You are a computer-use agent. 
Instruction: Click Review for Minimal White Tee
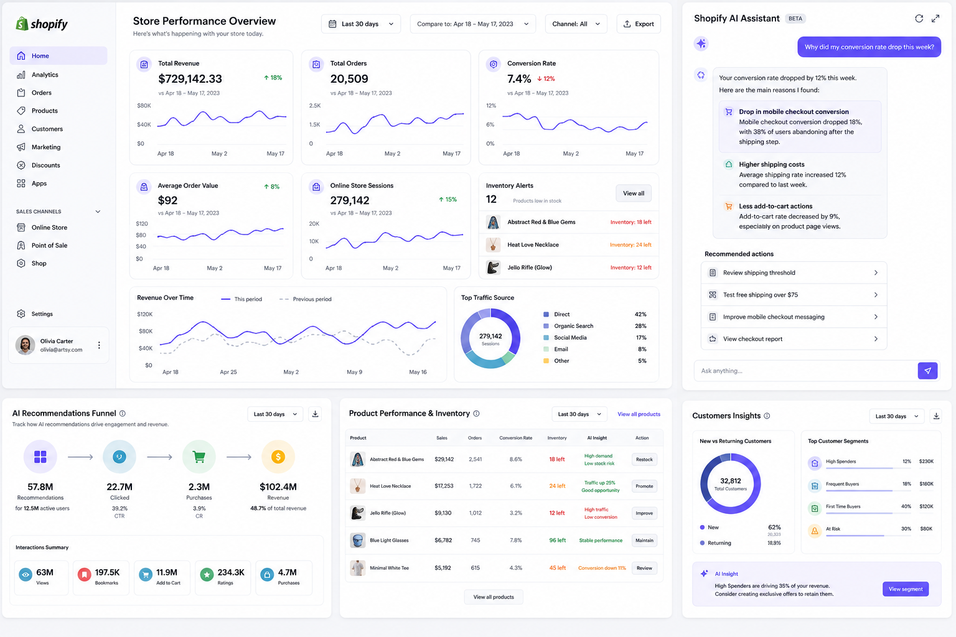coord(644,568)
